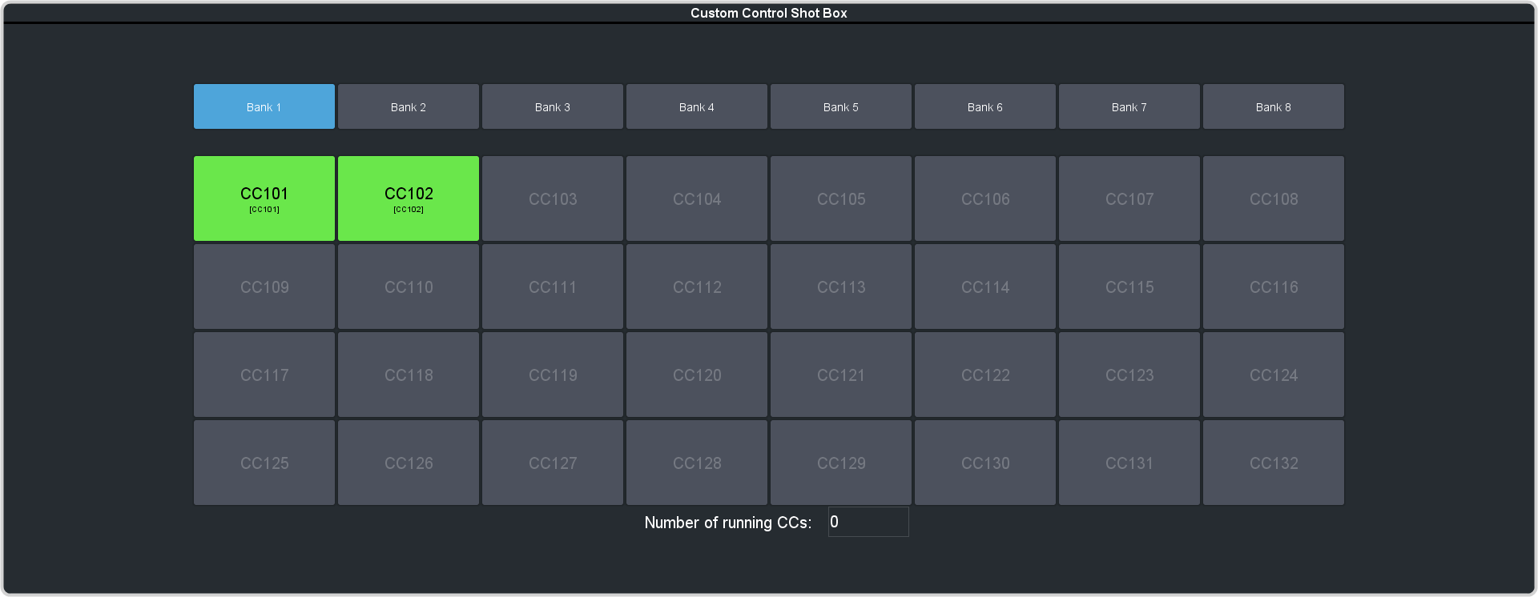Click the Number of running CCs field
This screenshot has width=1538, height=597.
(868, 522)
